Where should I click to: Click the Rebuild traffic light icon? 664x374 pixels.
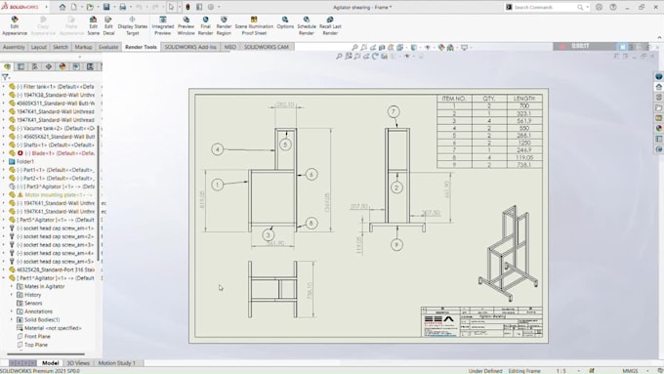point(187,7)
